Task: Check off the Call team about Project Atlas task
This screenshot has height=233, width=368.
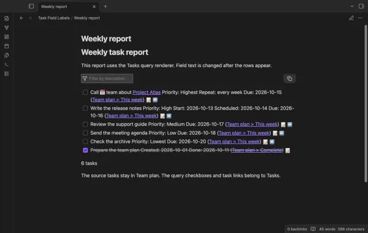Action: coord(86,92)
